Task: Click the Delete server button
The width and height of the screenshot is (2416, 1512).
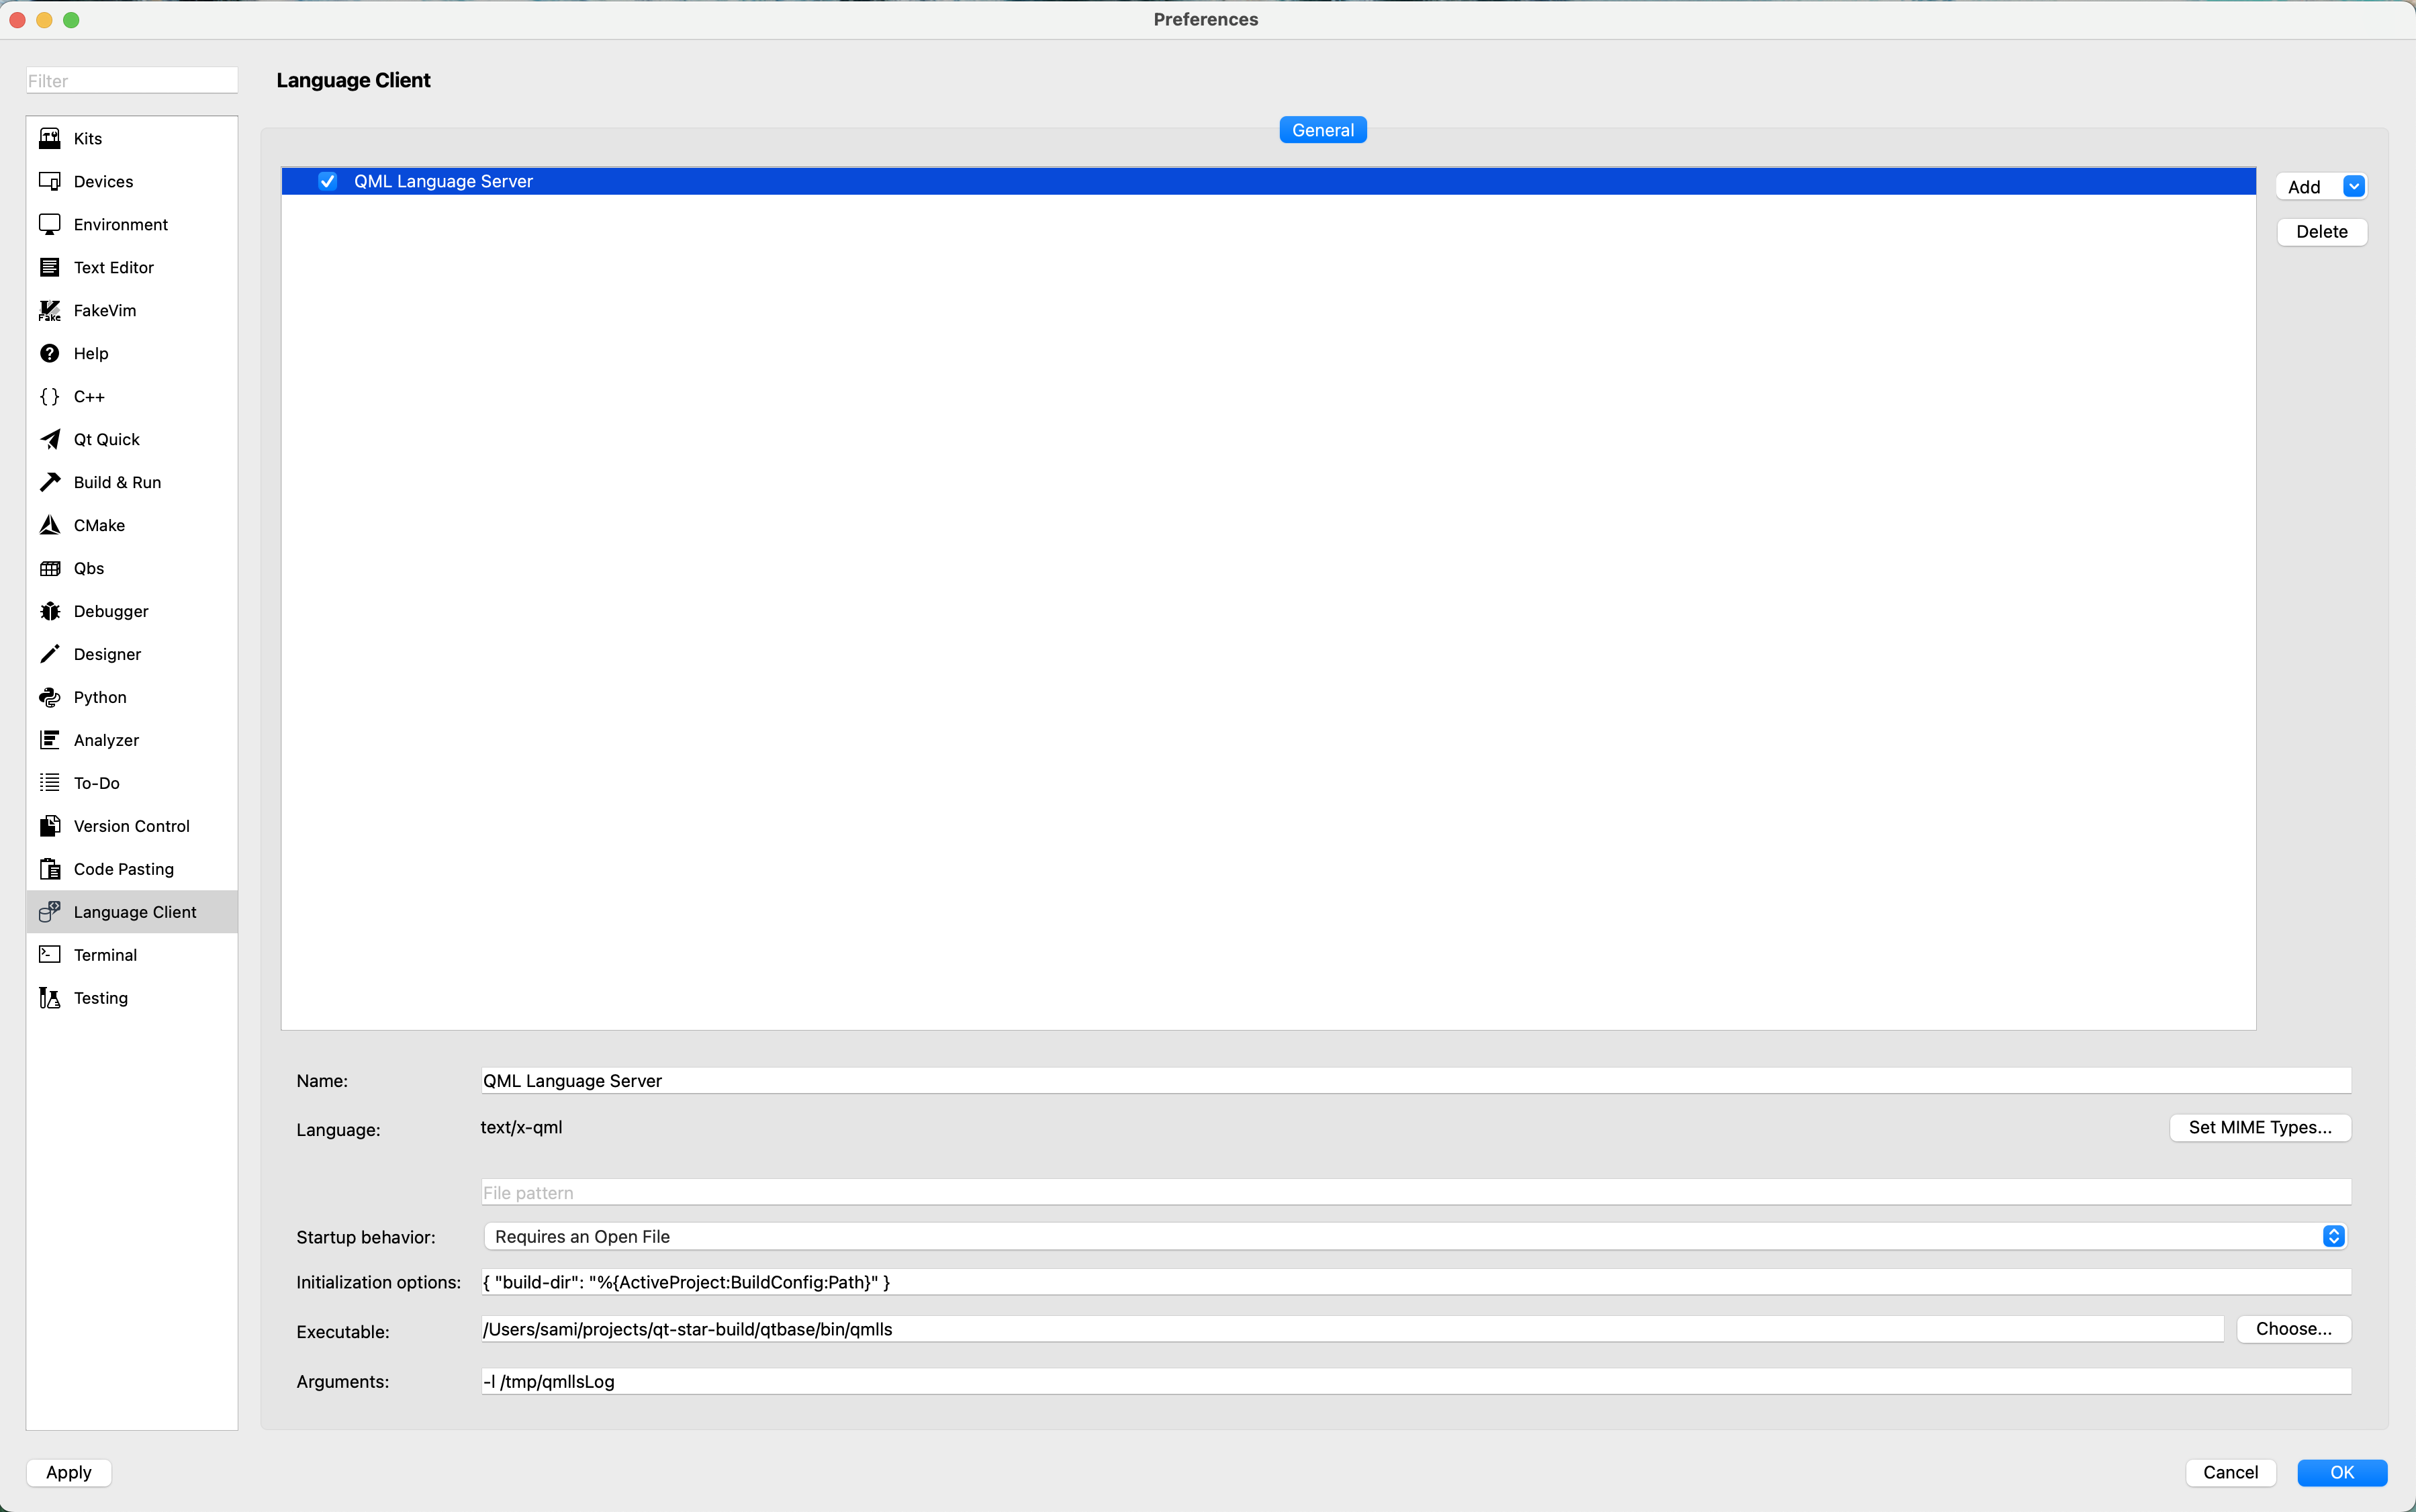Action: (x=2321, y=231)
